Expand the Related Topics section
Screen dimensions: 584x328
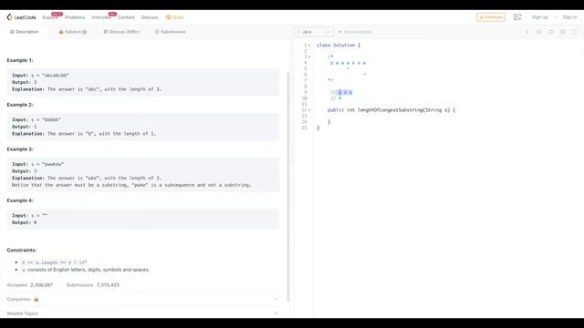pyautogui.click(x=143, y=313)
